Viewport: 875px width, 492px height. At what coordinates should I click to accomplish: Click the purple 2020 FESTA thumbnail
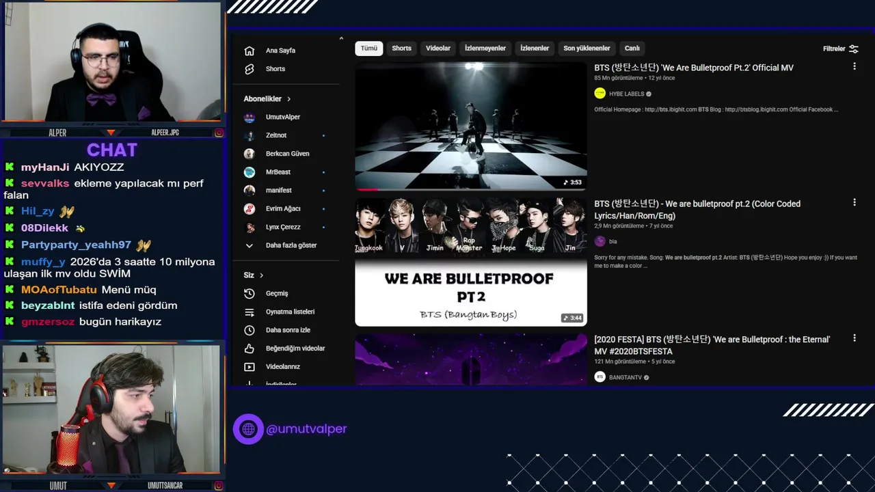click(x=470, y=359)
